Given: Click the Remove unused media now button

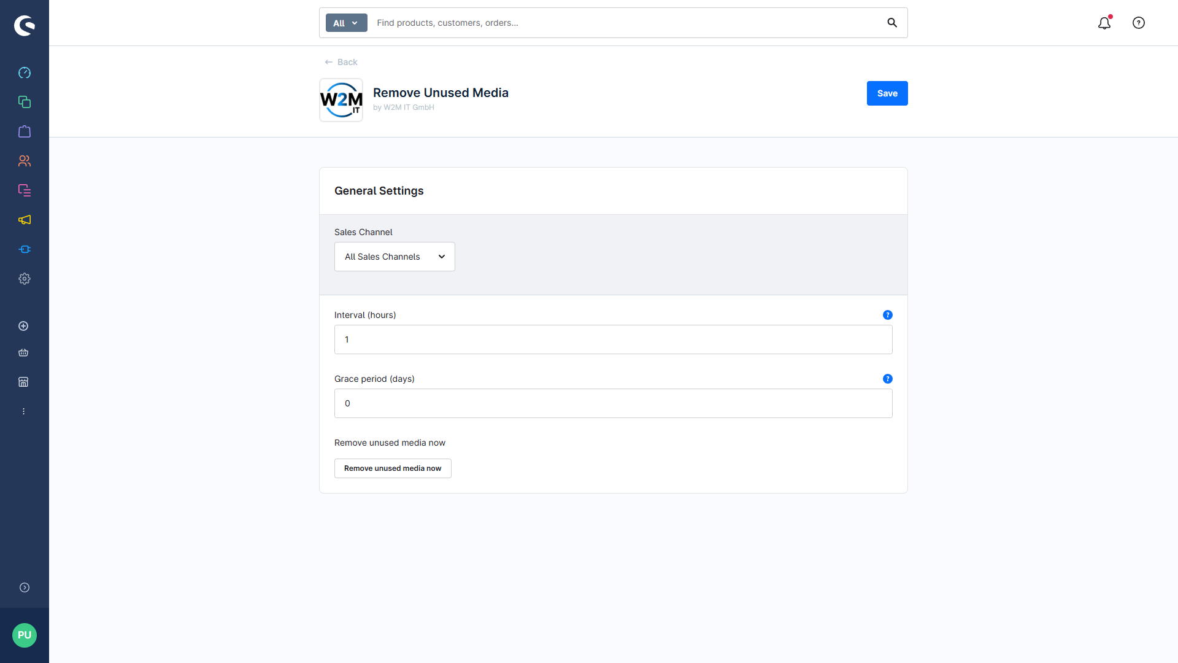Looking at the screenshot, I should tap(393, 468).
